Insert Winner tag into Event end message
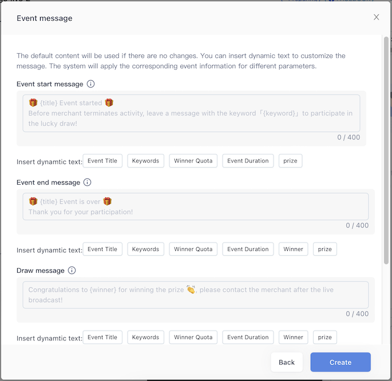The height and width of the screenshot is (381, 392). tap(293, 249)
